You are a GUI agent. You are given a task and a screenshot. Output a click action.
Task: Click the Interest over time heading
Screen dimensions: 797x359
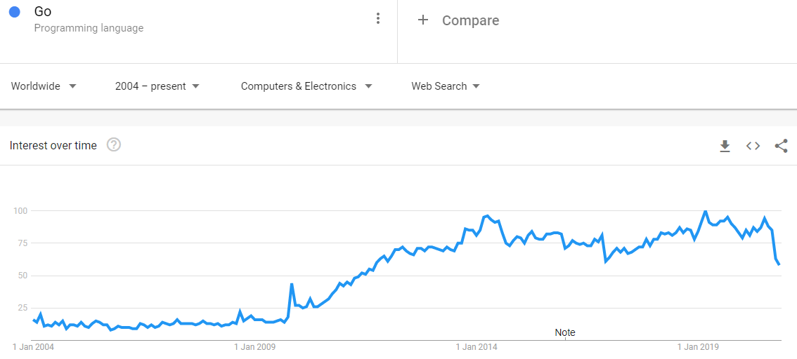53,146
